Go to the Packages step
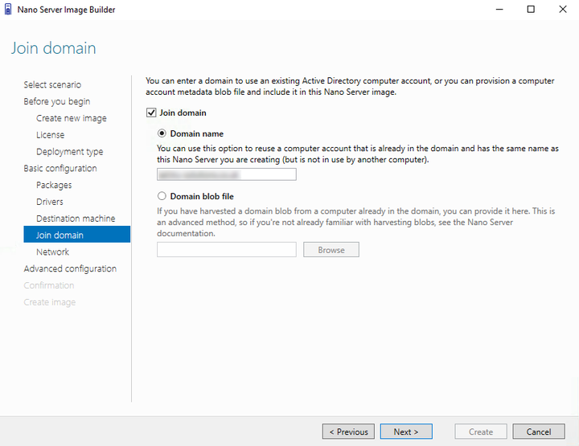 (54, 185)
